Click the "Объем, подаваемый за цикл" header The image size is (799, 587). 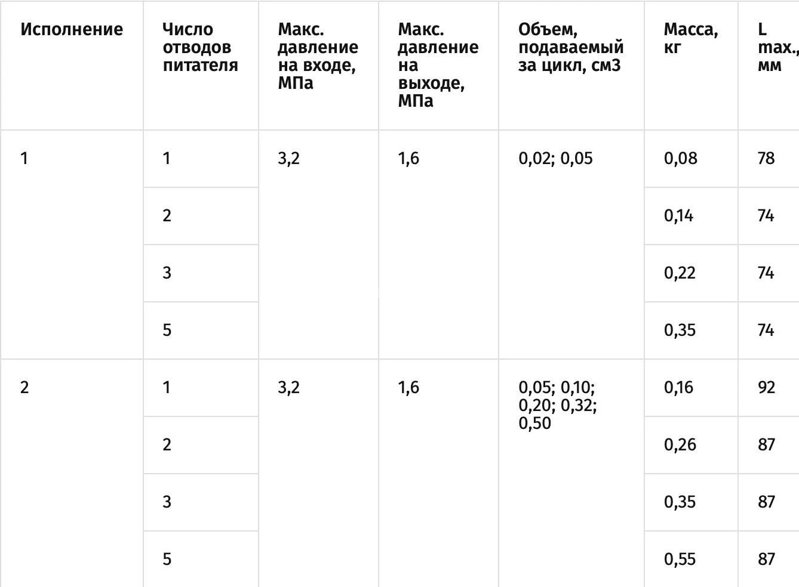(x=570, y=47)
